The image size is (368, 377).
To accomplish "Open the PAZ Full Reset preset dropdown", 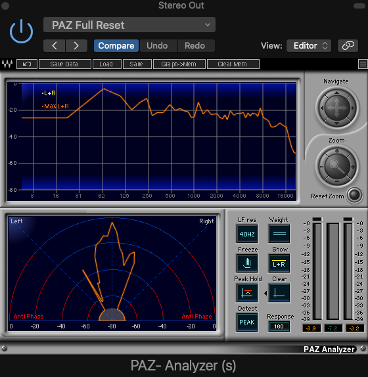I will 129,25.
